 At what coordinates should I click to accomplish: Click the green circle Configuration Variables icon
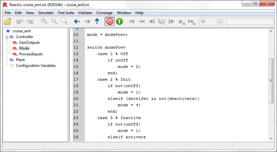click(x=12, y=66)
